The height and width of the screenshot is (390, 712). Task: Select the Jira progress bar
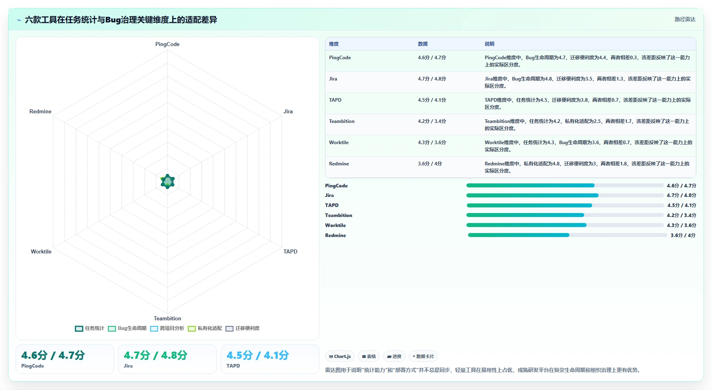point(565,195)
